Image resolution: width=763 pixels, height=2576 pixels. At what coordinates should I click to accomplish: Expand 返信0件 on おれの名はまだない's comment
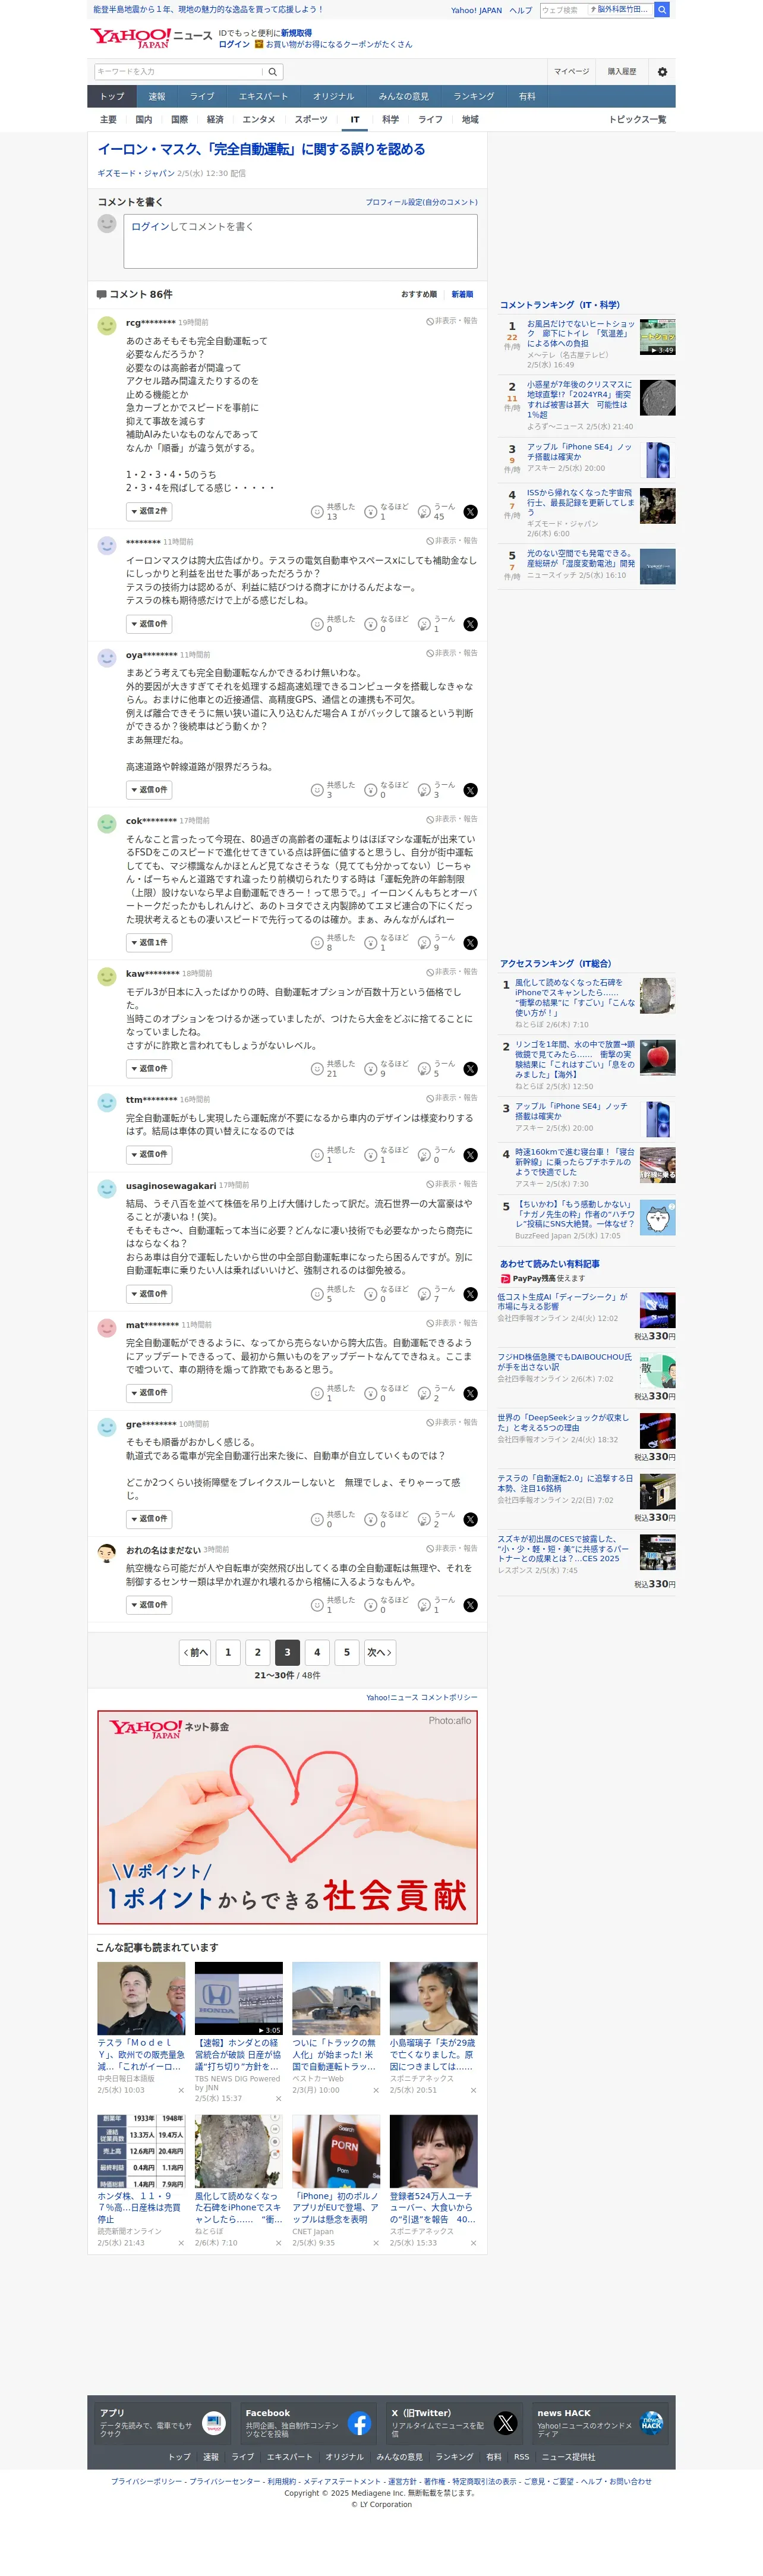point(149,1605)
